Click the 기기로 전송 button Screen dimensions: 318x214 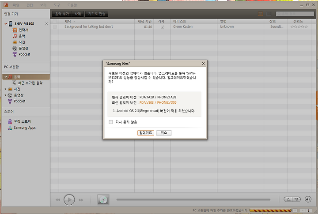[97, 14]
